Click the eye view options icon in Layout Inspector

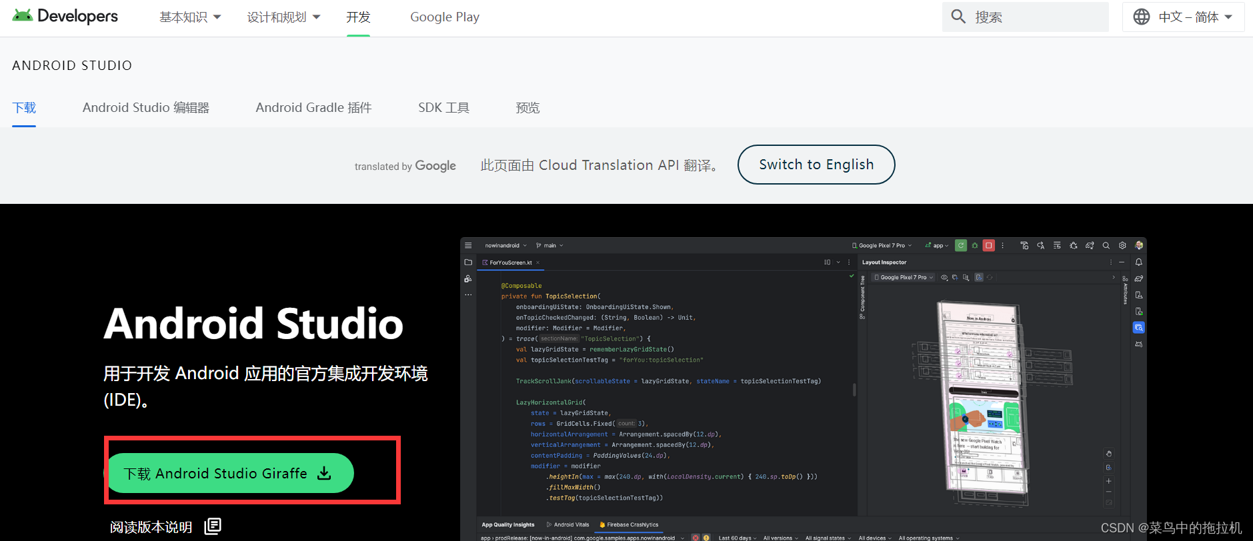(944, 277)
